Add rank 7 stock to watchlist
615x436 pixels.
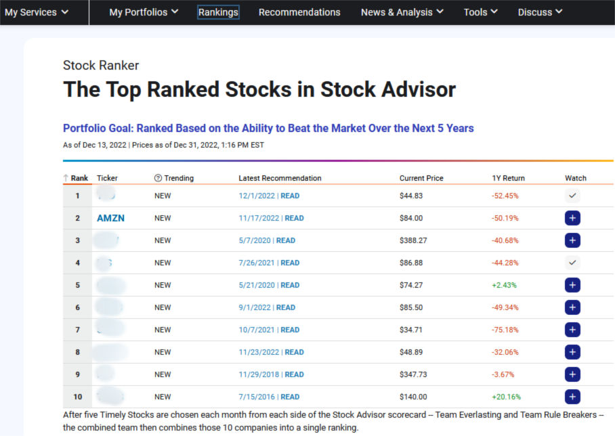pos(572,330)
